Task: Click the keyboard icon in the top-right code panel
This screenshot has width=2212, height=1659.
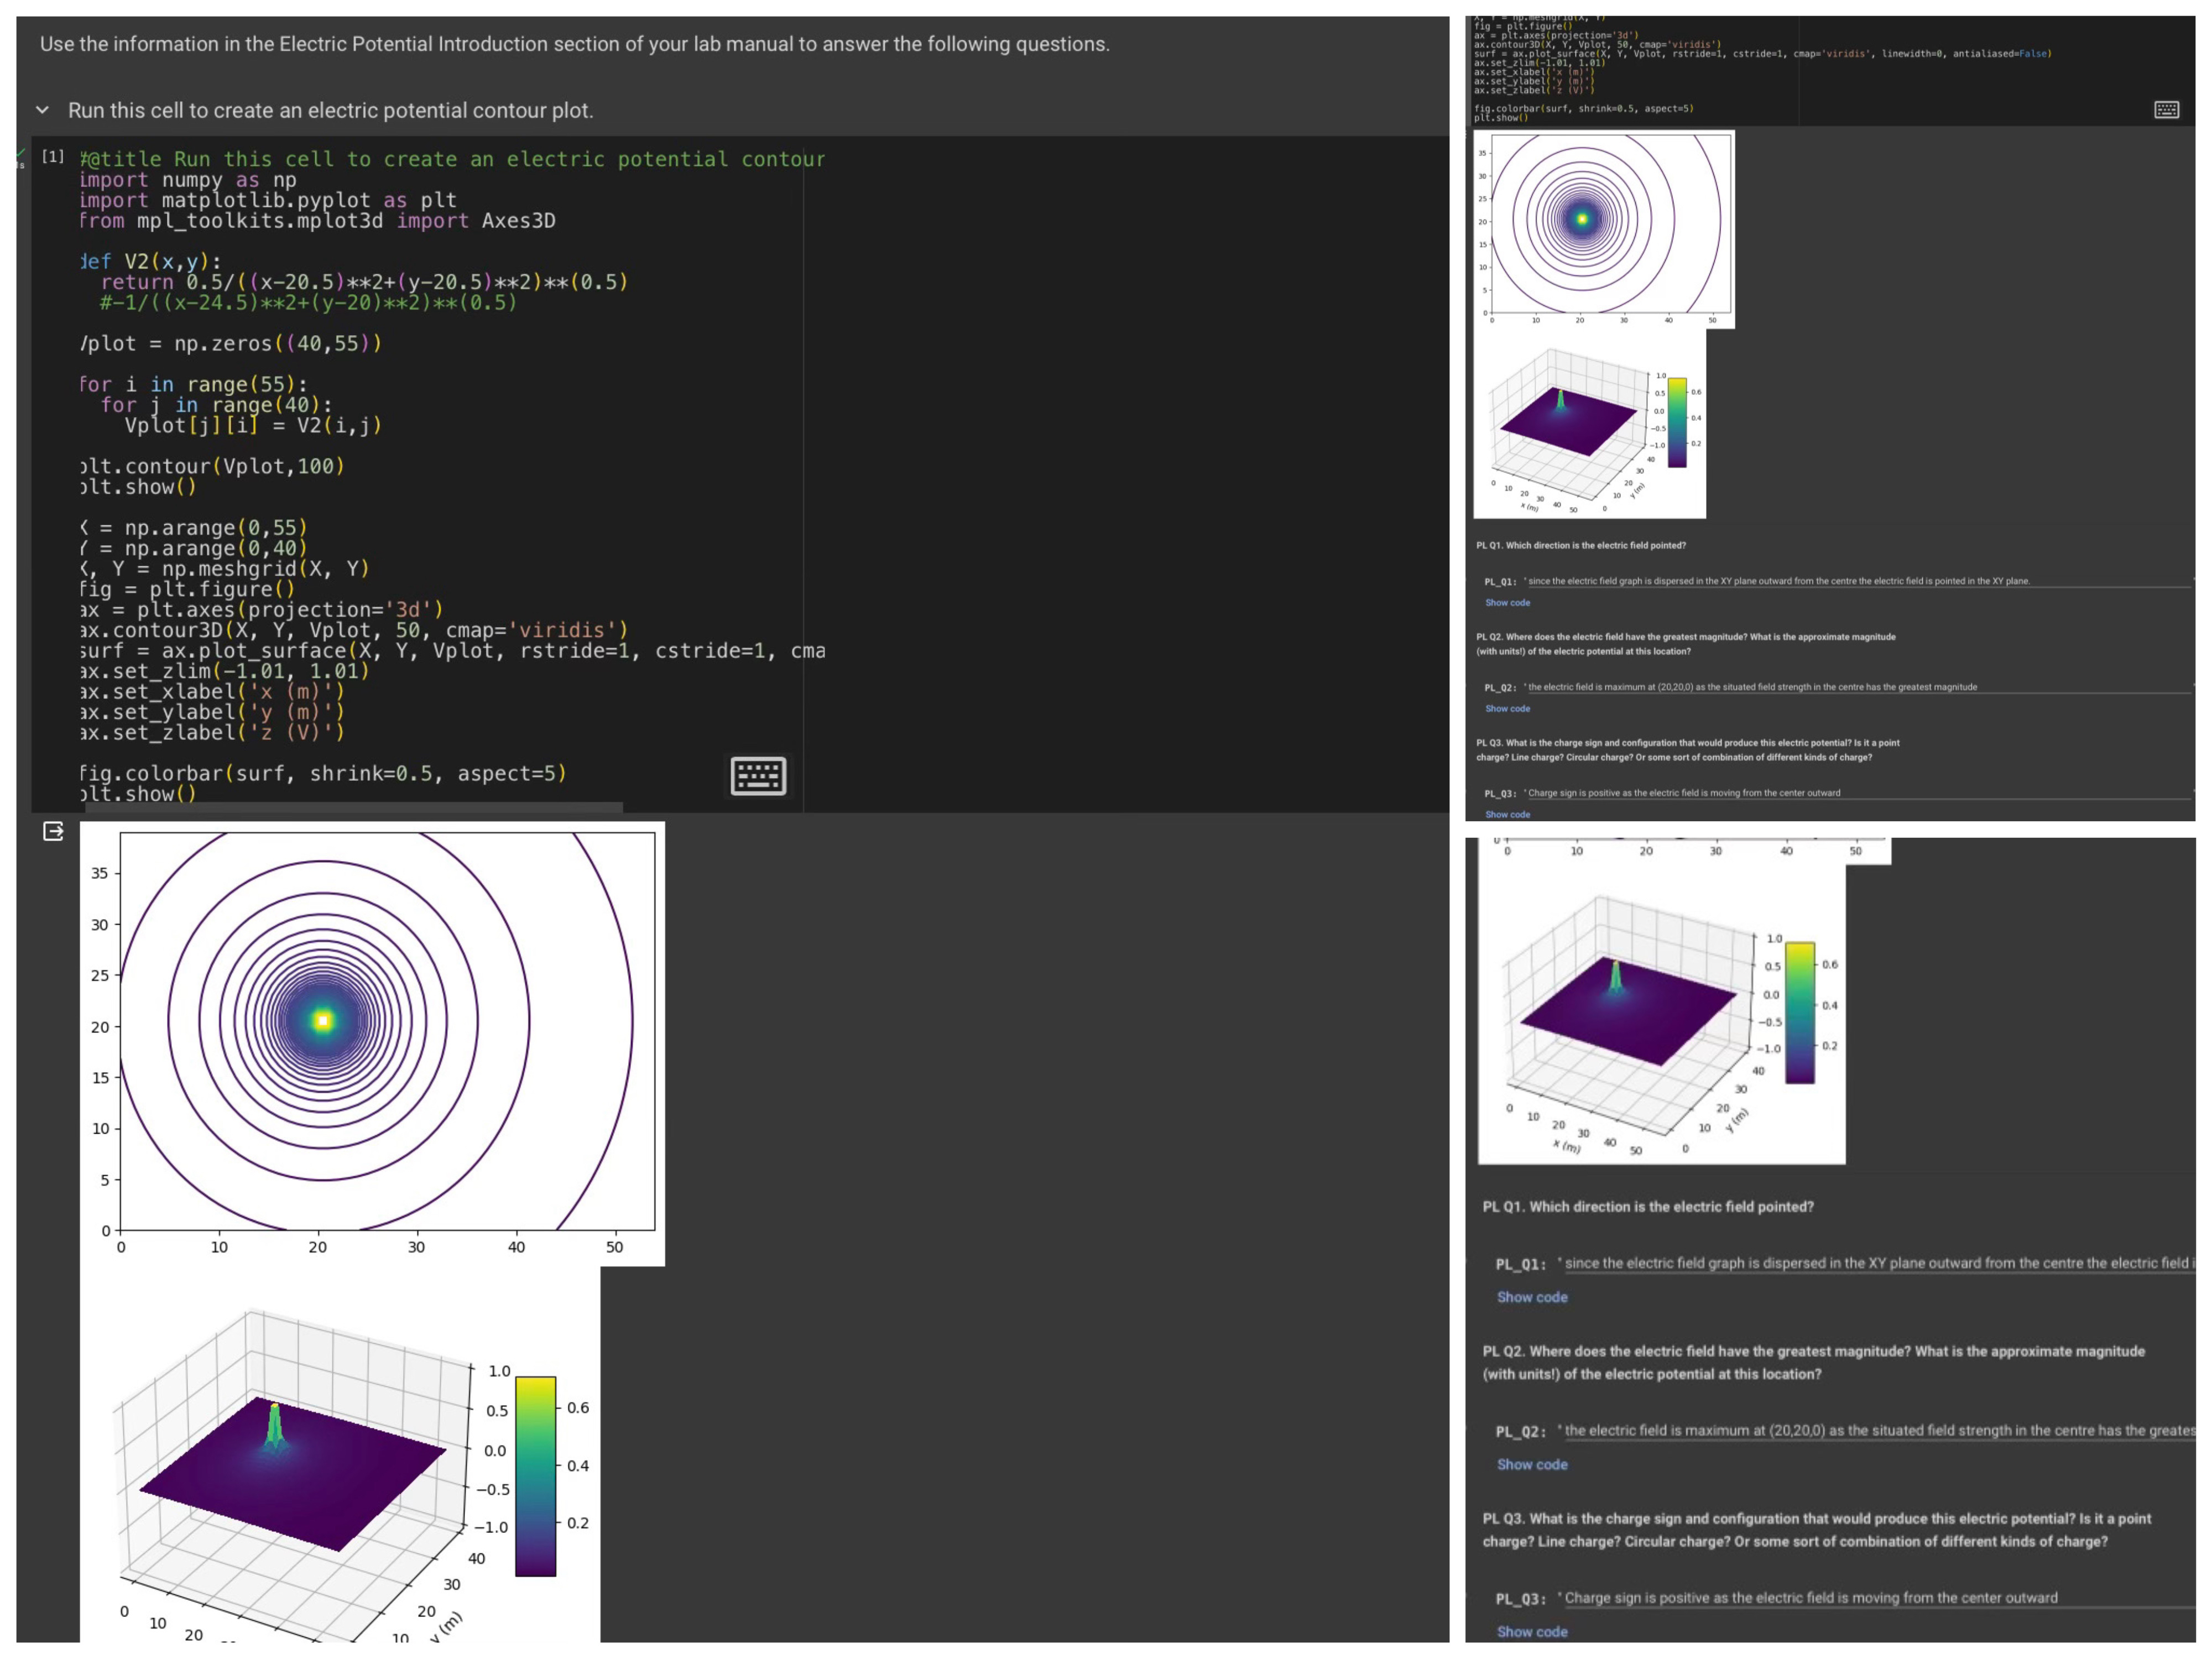Action: coord(2166,110)
